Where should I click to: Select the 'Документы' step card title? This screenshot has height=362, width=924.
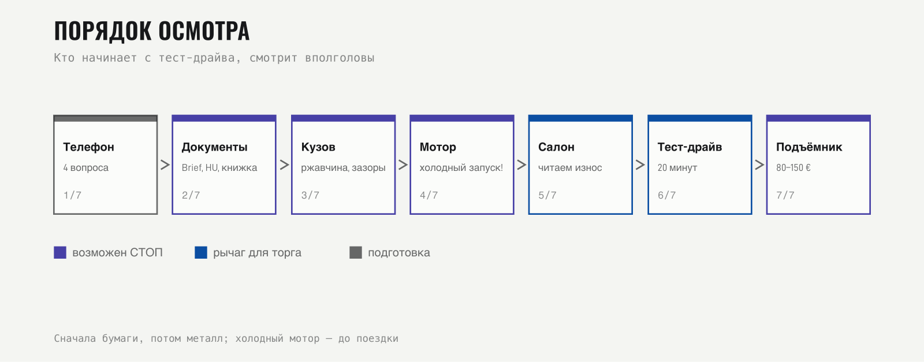(215, 147)
